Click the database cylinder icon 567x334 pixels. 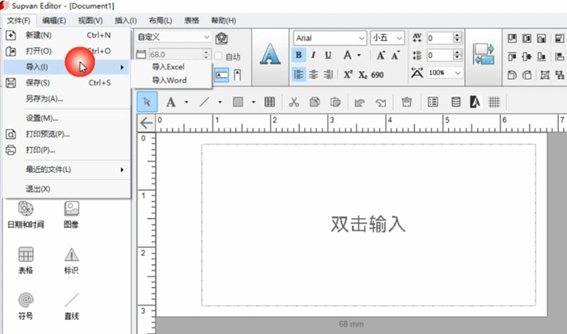pos(456,102)
